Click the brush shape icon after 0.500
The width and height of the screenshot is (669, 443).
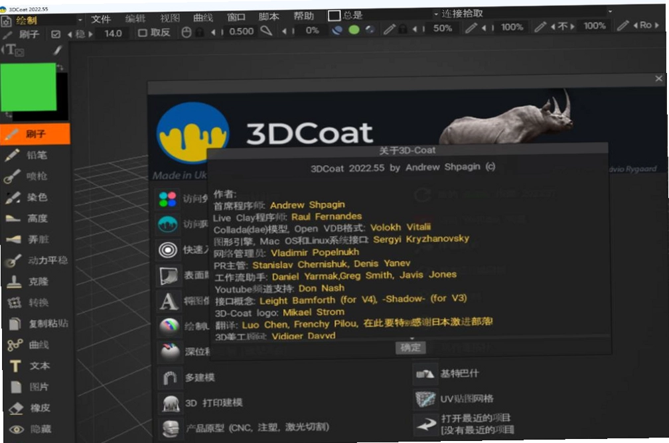(266, 31)
